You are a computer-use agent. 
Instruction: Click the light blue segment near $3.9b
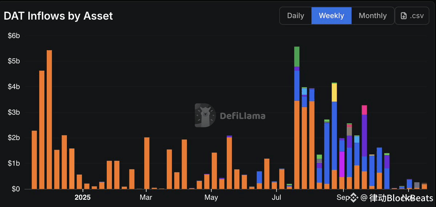[x=304, y=92]
